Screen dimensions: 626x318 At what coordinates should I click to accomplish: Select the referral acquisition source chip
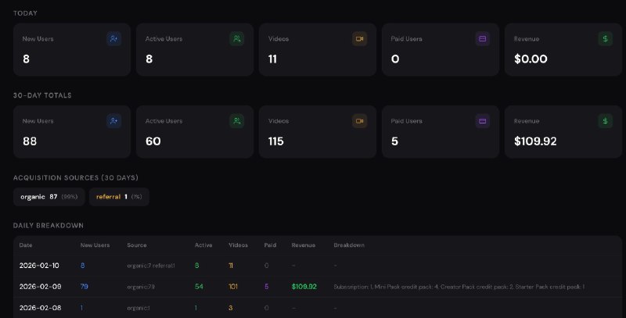tap(118, 197)
